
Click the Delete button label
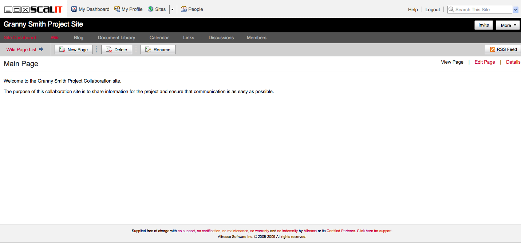(x=121, y=50)
